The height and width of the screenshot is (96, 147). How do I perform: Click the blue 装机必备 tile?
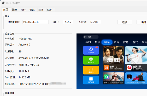[x=91, y=80]
